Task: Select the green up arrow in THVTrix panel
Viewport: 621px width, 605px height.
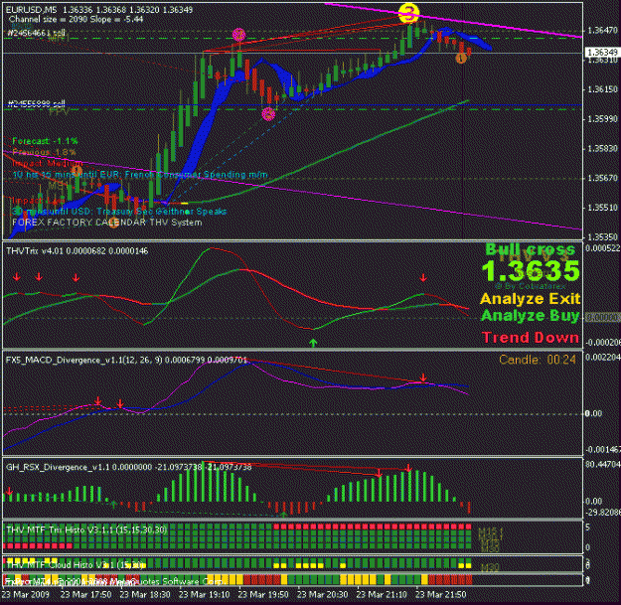Action: [313, 343]
